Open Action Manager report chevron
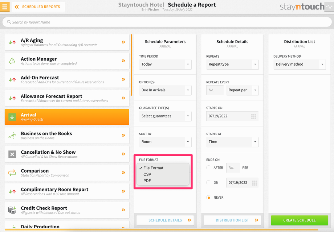The image size is (334, 232). point(123,61)
